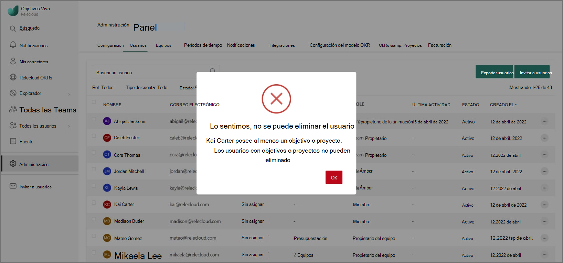Click Madison Butler's MB avatar

click(107, 221)
